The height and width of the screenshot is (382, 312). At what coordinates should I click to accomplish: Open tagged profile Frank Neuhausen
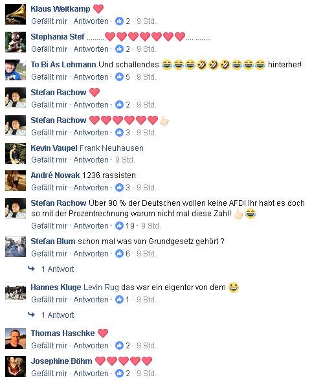click(x=111, y=148)
